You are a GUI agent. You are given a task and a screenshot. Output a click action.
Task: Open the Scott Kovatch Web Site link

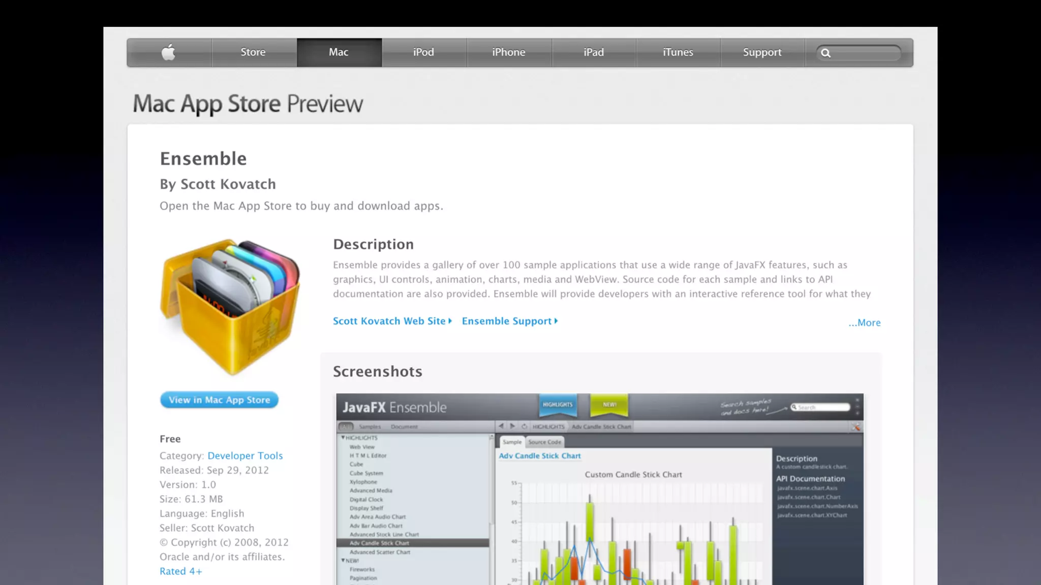pyautogui.click(x=392, y=321)
